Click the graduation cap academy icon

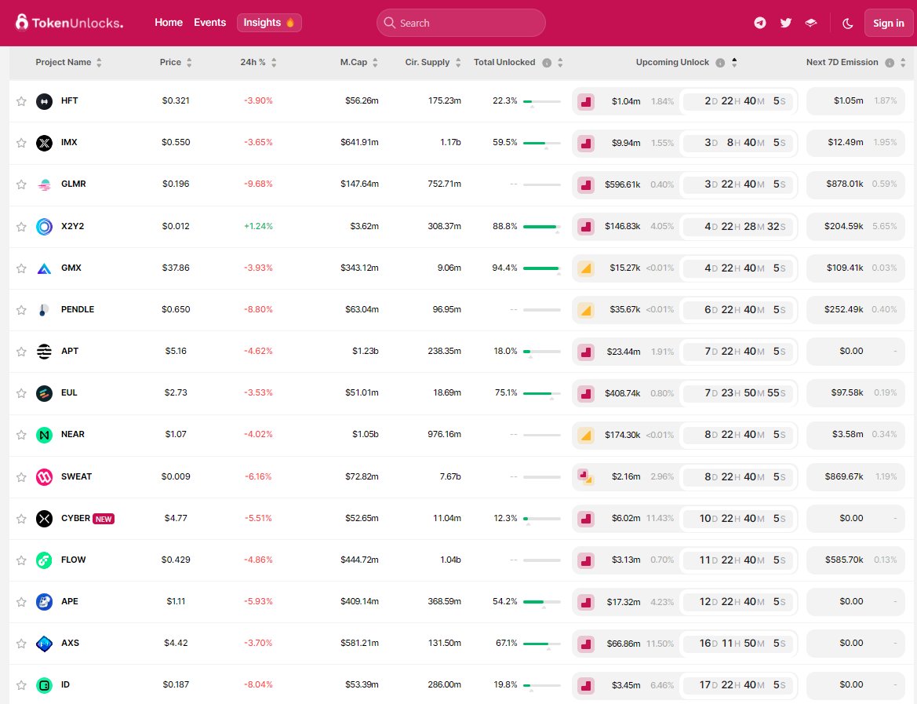[x=810, y=23]
